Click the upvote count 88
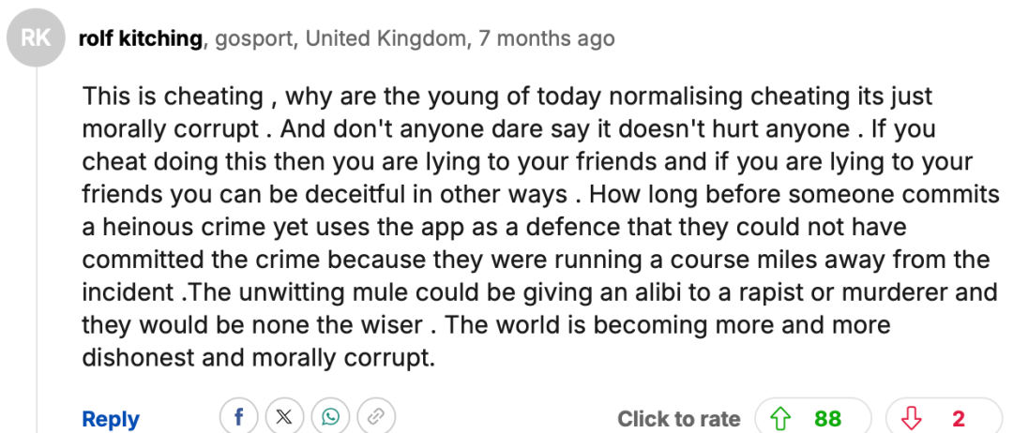Screen dimensions: 1013x433 (827, 420)
